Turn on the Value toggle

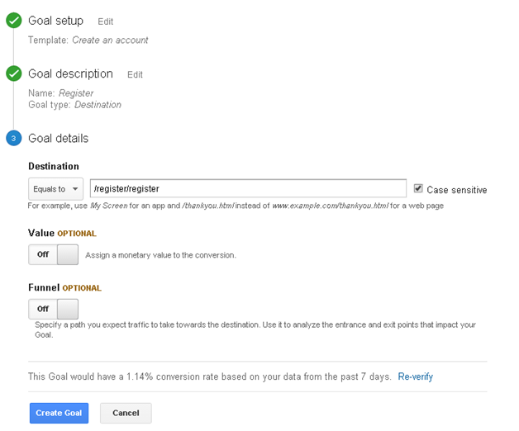[54, 254]
